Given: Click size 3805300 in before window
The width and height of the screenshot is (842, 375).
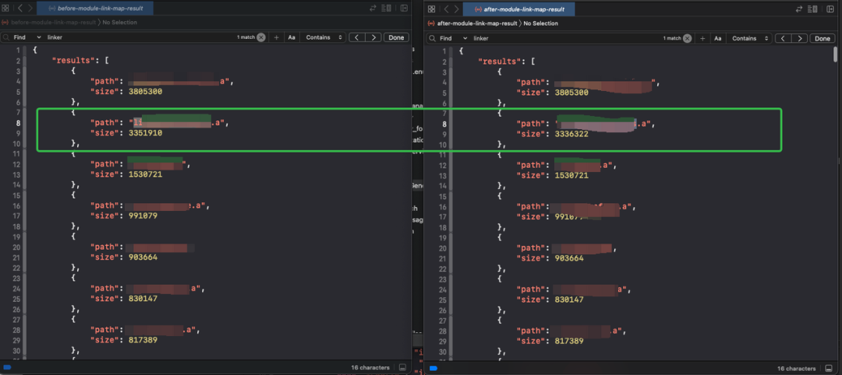Looking at the screenshot, I should [145, 92].
